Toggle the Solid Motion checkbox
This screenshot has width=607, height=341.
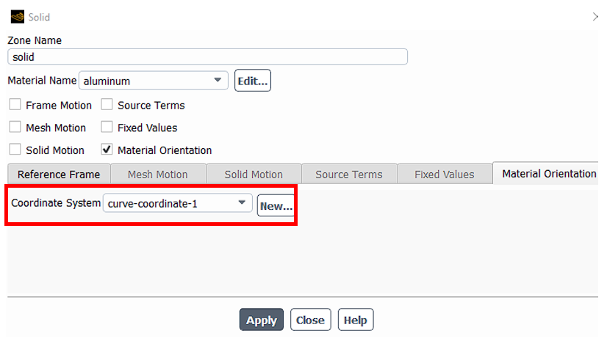point(15,150)
